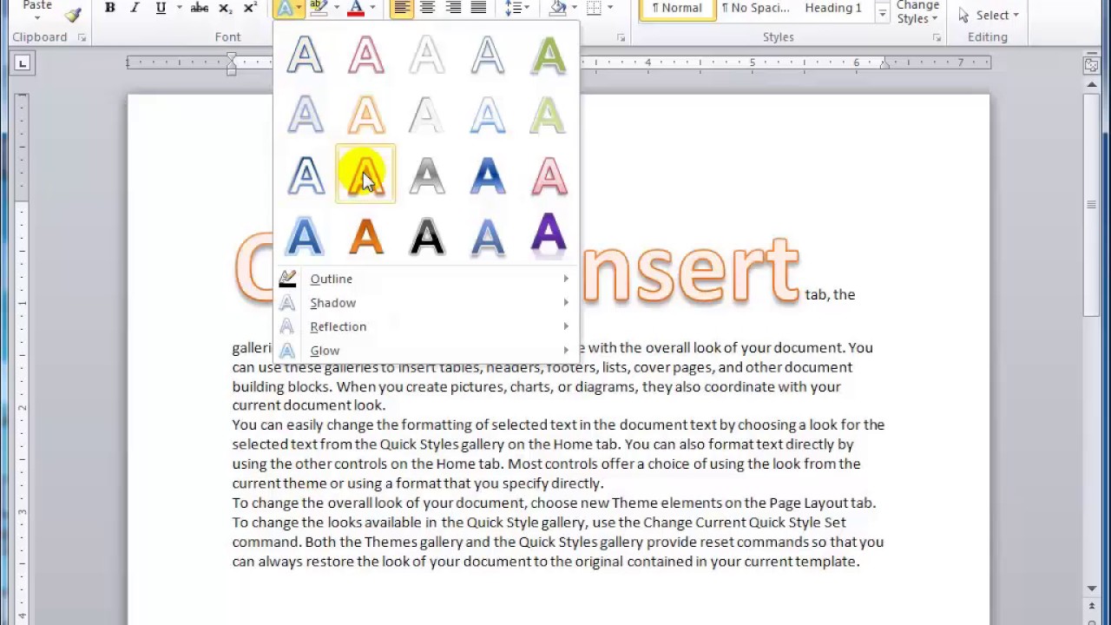Image resolution: width=1111 pixels, height=625 pixels.
Task: Center the paragraph text
Action: (427, 8)
